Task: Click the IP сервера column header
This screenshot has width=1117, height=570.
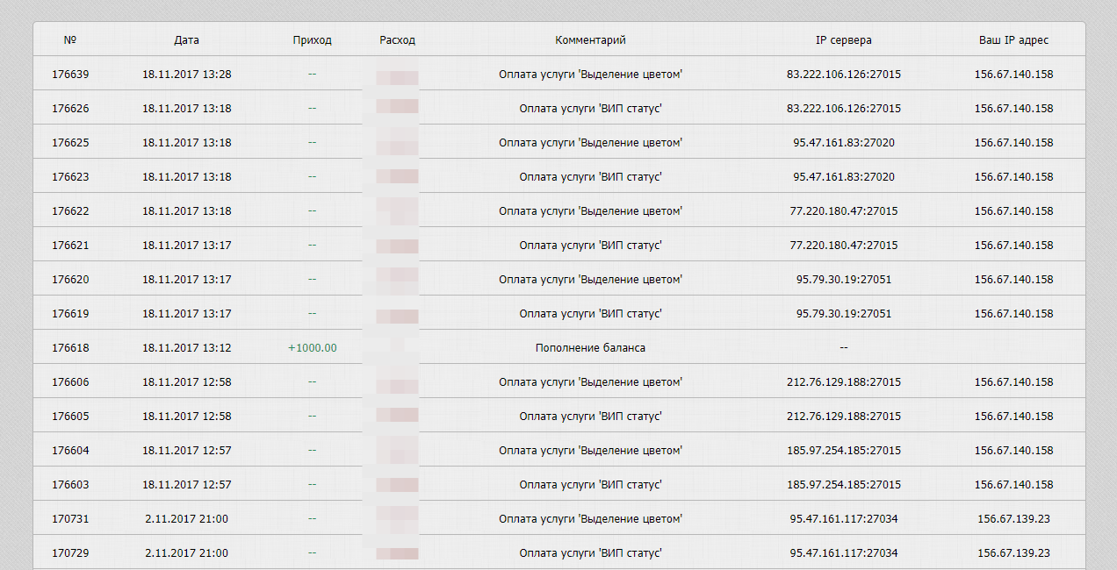Action: pyautogui.click(x=843, y=40)
